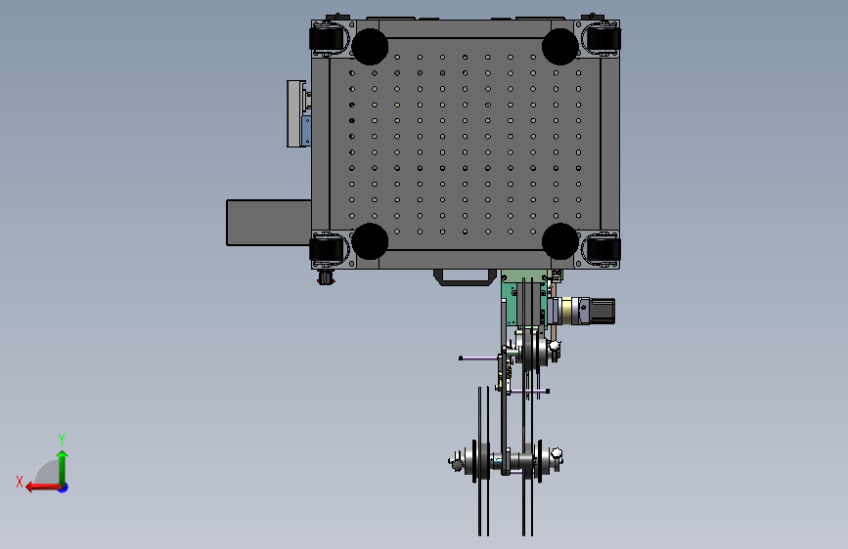
Task: Select the dark gray box left of frame
Action: point(269,223)
